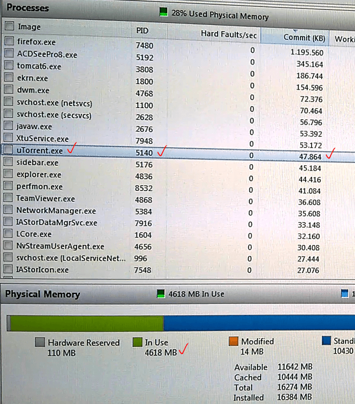Image resolution: width=355 pixels, height=404 pixels.
Task: Check the firefox.exe process checkbox
Action: click(9, 40)
